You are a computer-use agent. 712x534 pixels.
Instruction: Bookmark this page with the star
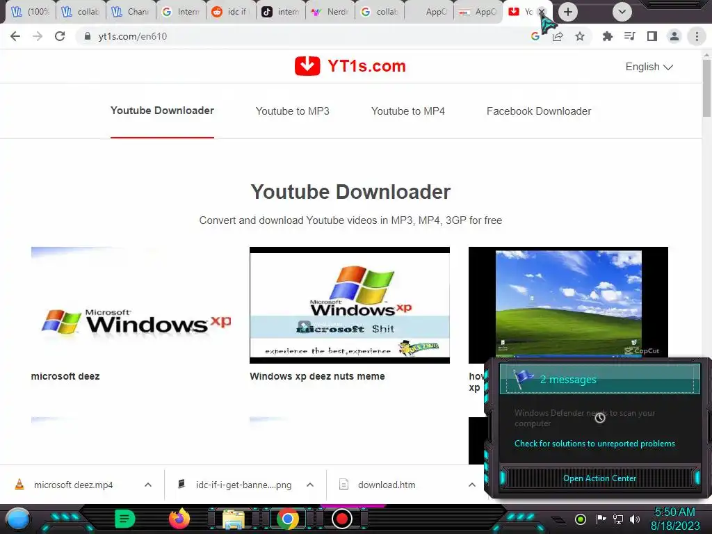pos(580,36)
